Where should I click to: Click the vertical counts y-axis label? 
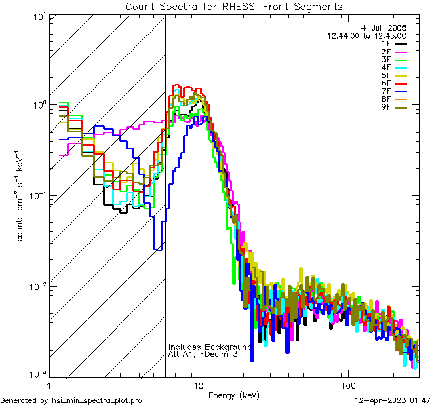[x=22, y=197]
